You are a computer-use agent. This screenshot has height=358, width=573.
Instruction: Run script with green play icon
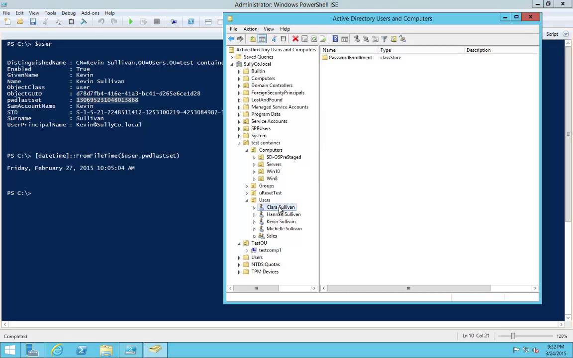click(130, 21)
